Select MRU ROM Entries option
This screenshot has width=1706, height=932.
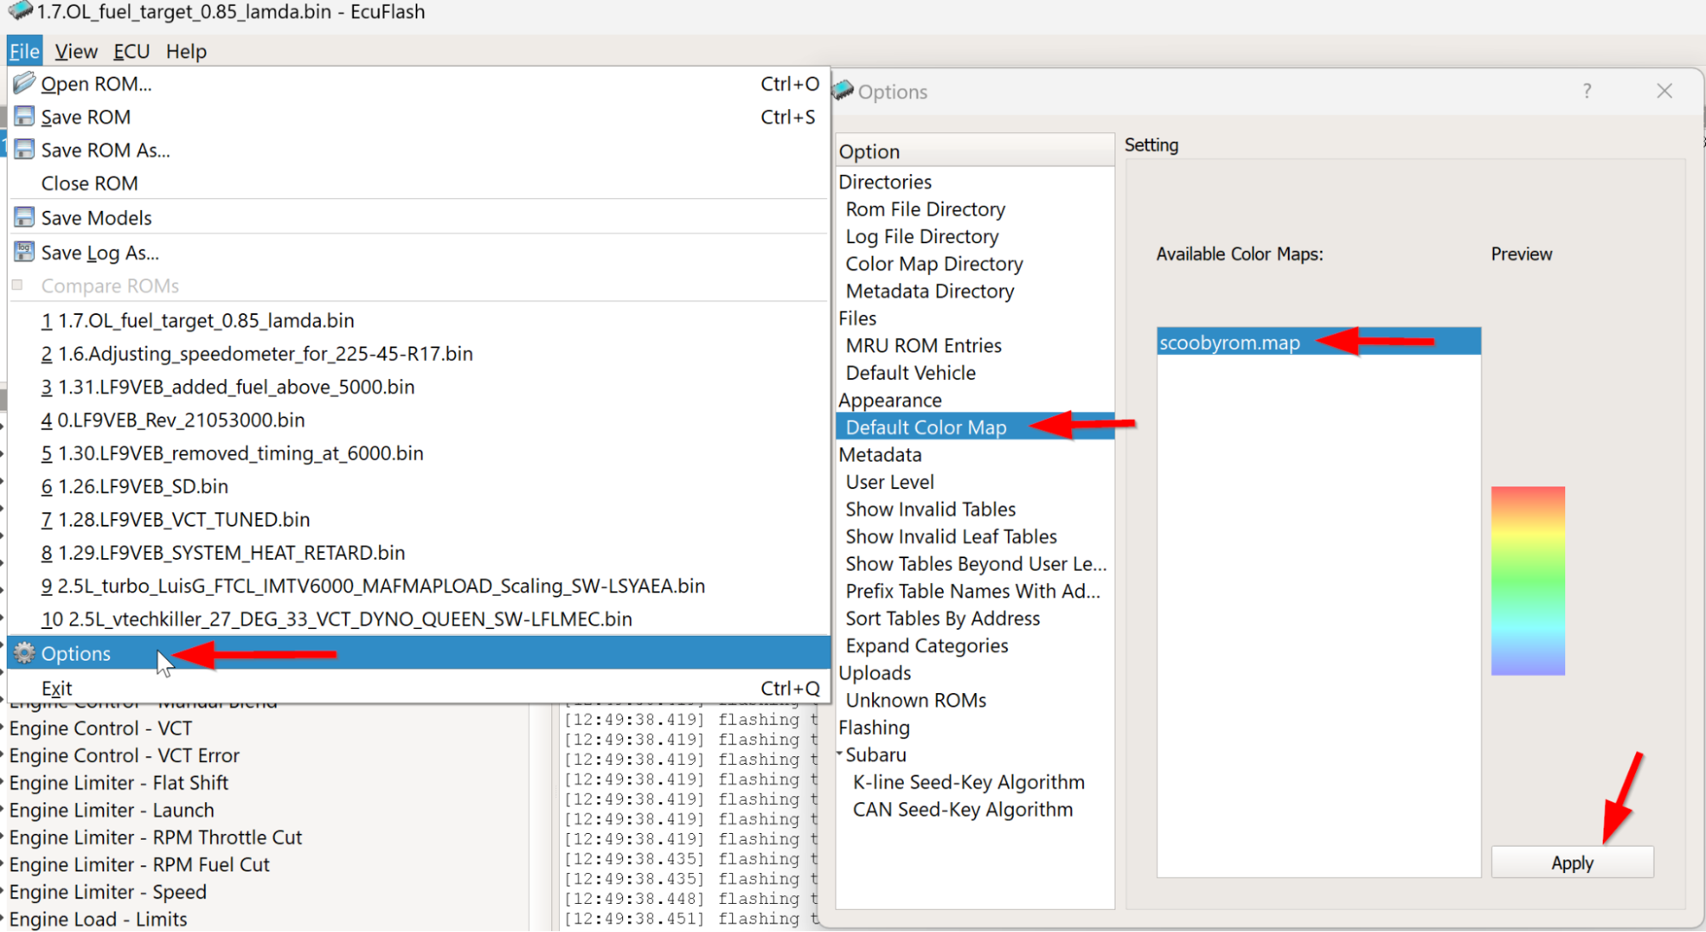pyautogui.click(x=975, y=346)
